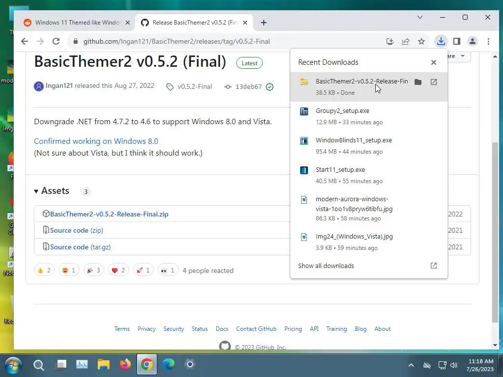Open the Start11_setup.exe download

coord(368,175)
